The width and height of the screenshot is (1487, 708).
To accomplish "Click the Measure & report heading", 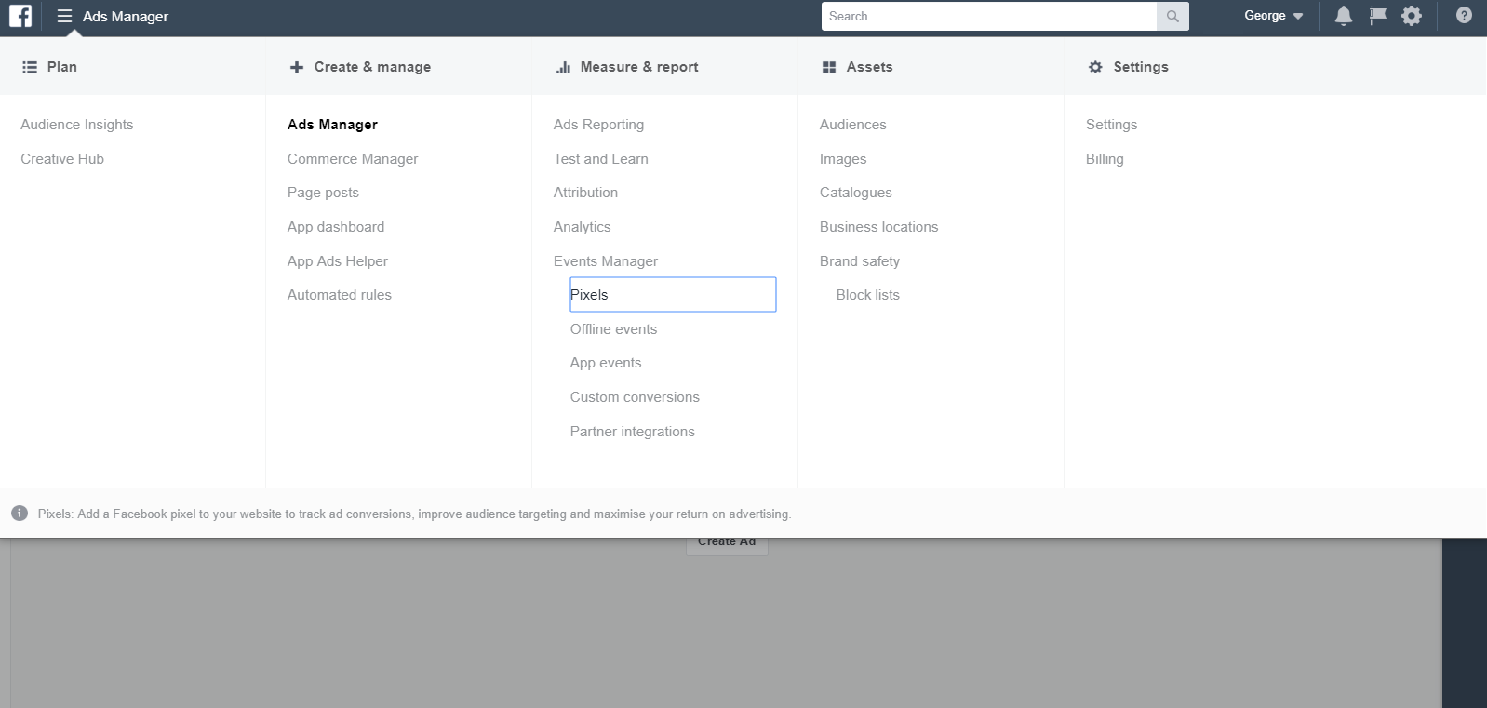I will pyautogui.click(x=639, y=67).
